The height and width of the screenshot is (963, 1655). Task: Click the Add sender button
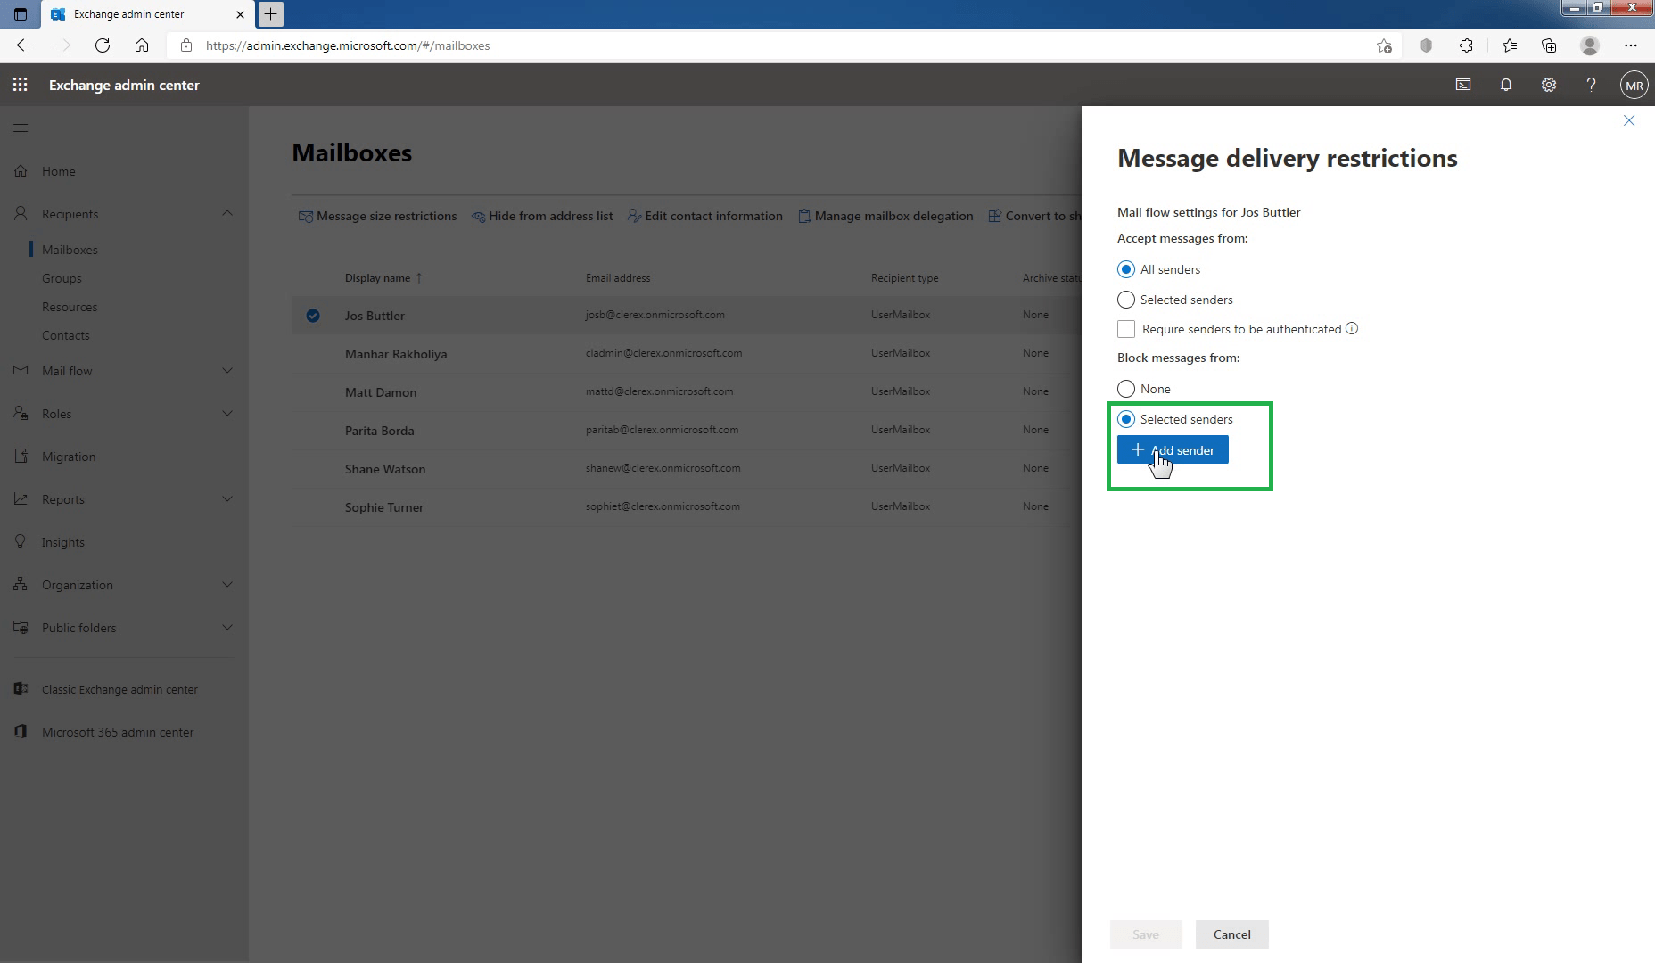coord(1172,449)
